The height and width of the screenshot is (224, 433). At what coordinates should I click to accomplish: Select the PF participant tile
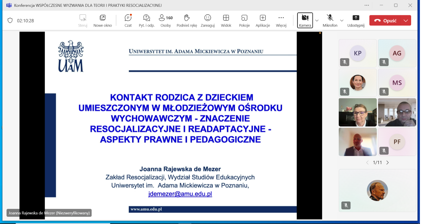click(x=397, y=142)
